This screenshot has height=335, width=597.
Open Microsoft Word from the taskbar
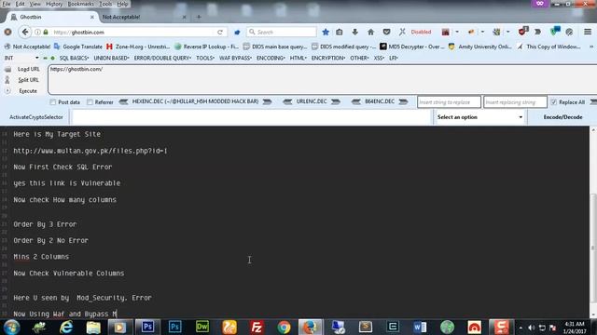[x=420, y=327]
